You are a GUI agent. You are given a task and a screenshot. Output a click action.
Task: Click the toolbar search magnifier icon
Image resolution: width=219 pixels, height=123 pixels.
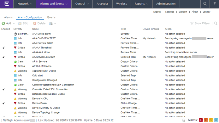click(x=216, y=23)
